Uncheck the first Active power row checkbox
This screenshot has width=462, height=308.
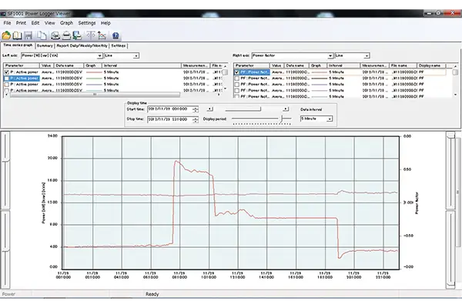pyautogui.click(x=6, y=72)
